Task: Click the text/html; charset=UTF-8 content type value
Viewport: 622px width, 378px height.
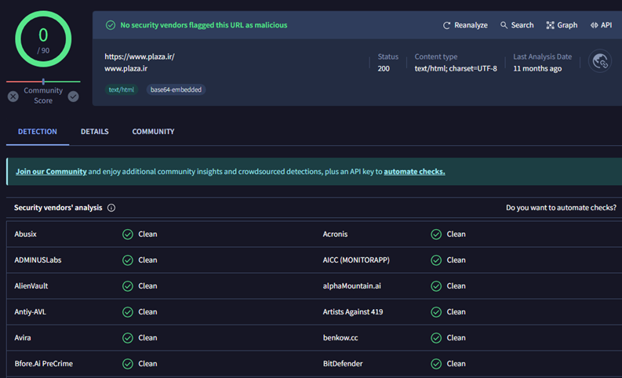Action: click(456, 68)
